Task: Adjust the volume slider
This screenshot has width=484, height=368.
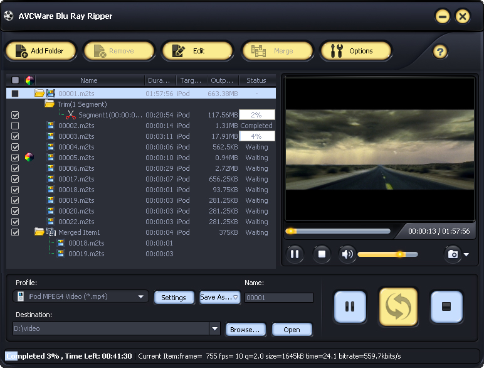Action: 387,254
